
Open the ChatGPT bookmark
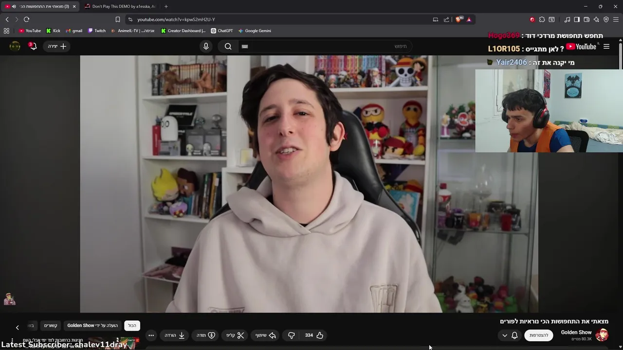pyautogui.click(x=221, y=31)
